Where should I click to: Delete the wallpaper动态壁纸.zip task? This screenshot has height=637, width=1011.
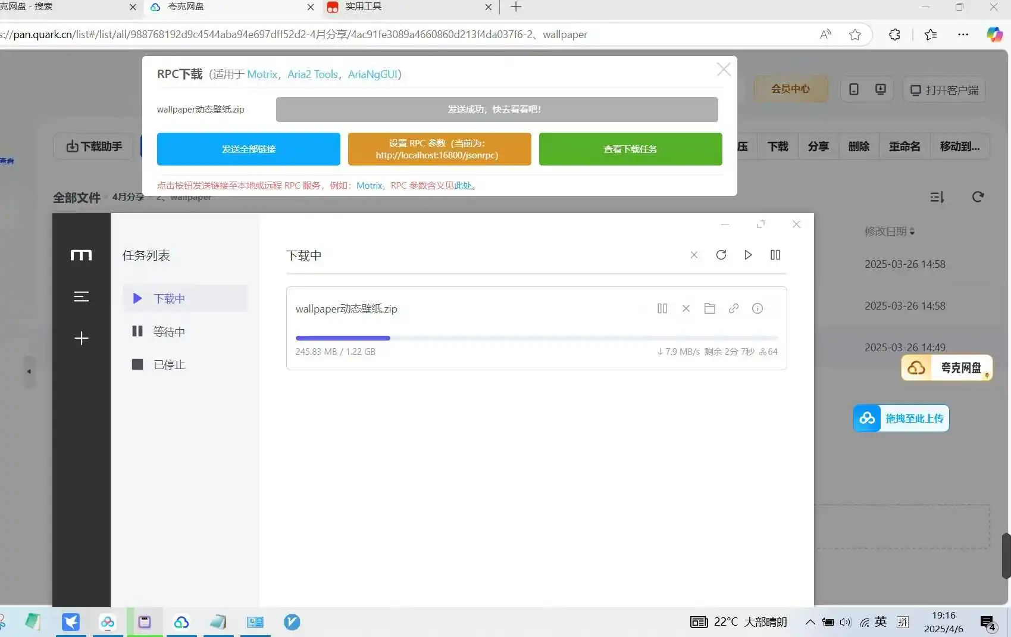point(686,308)
